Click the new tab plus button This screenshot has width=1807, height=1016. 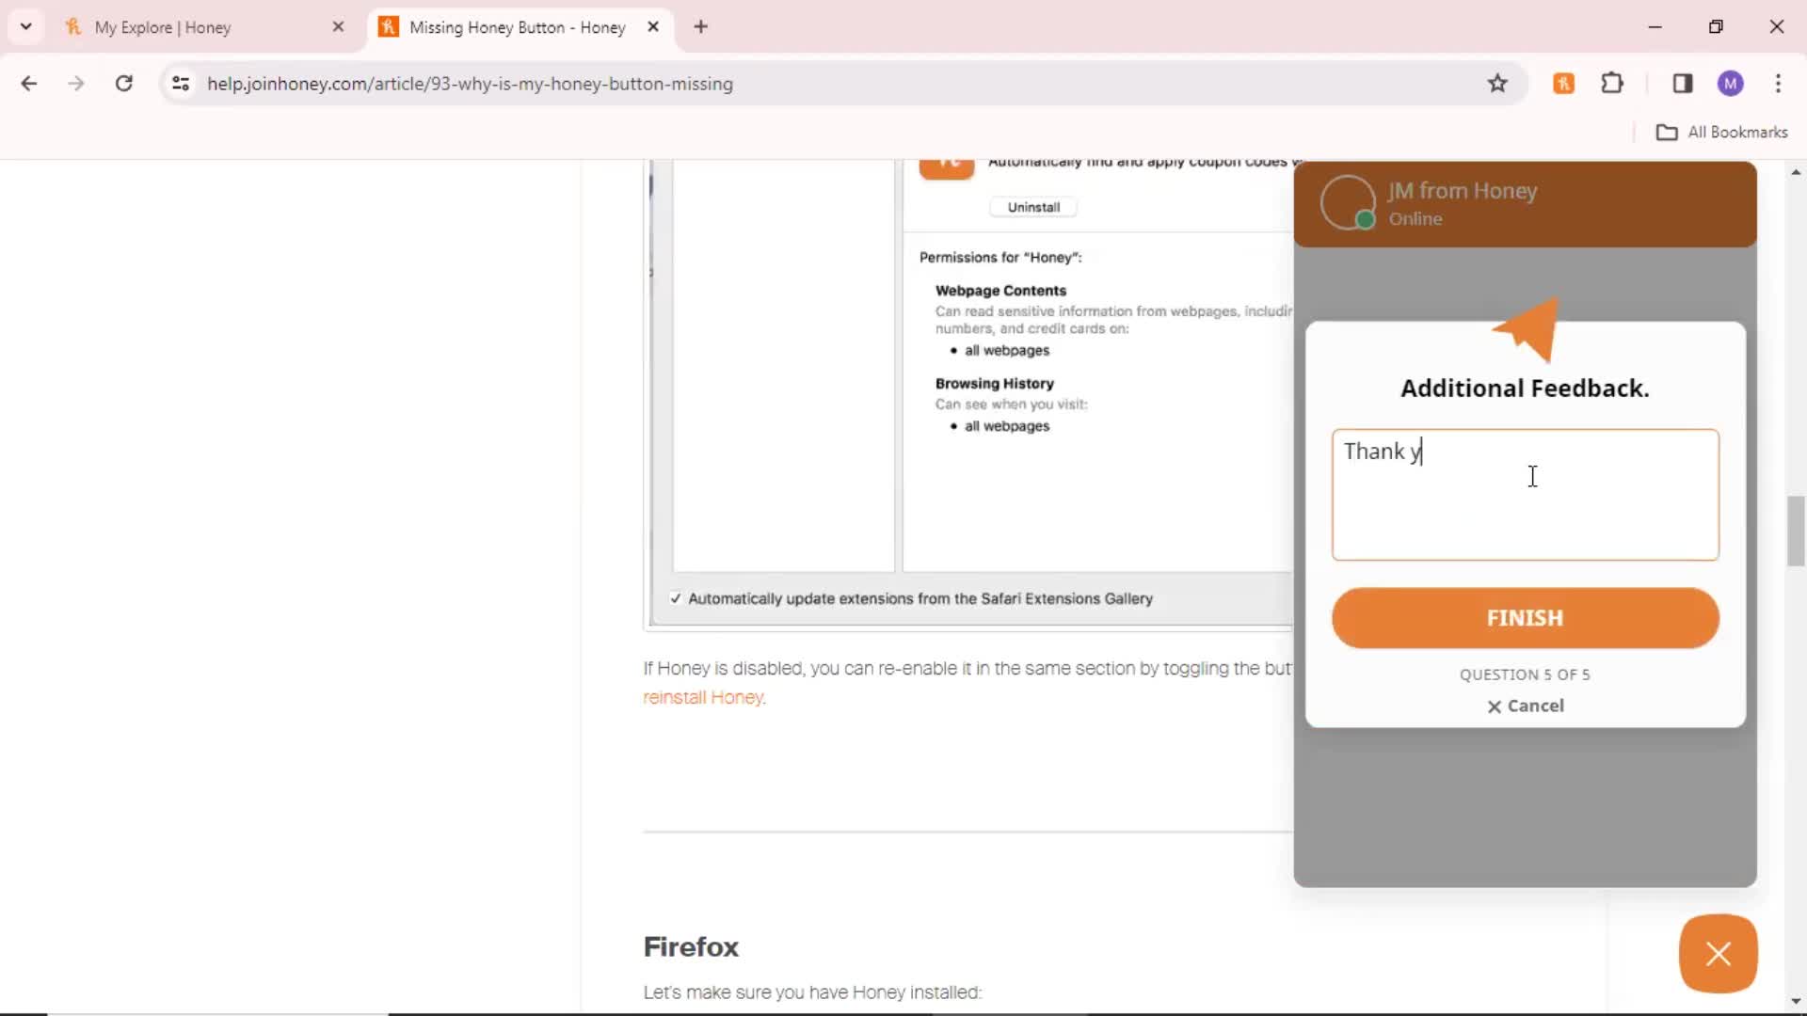pos(701,26)
